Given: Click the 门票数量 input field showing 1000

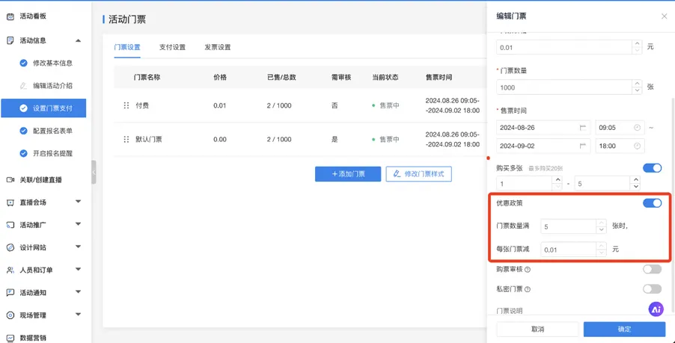Looking at the screenshot, I should click(564, 87).
